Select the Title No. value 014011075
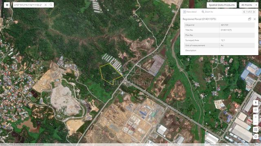Image resolution: width=261 pixels, height=146 pixels. [226, 30]
